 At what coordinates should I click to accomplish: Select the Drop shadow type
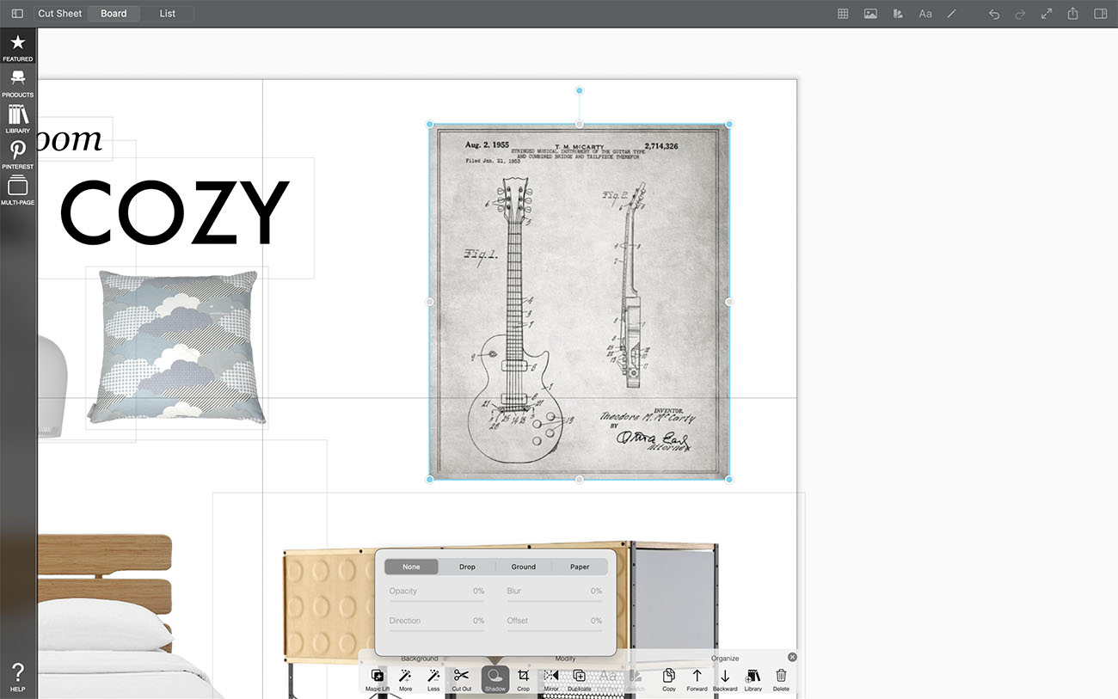pos(467,567)
